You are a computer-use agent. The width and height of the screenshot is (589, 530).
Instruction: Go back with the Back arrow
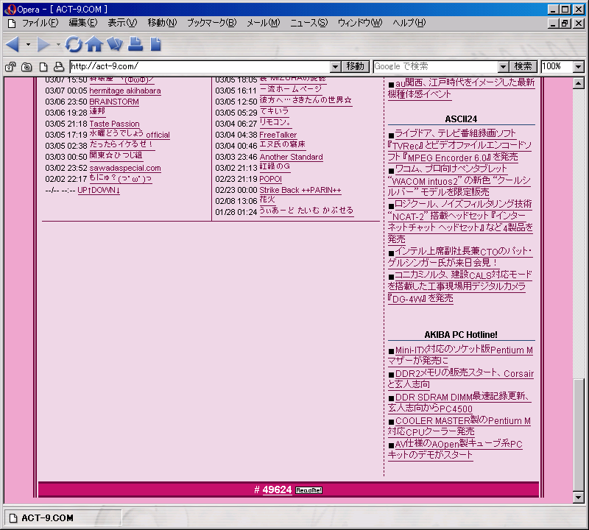(x=13, y=44)
